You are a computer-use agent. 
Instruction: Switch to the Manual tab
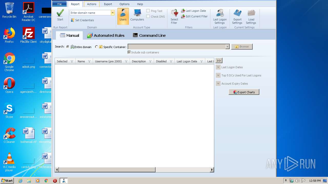point(69,36)
